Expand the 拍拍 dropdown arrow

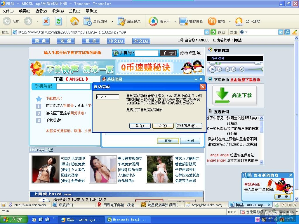click(x=230, y=21)
